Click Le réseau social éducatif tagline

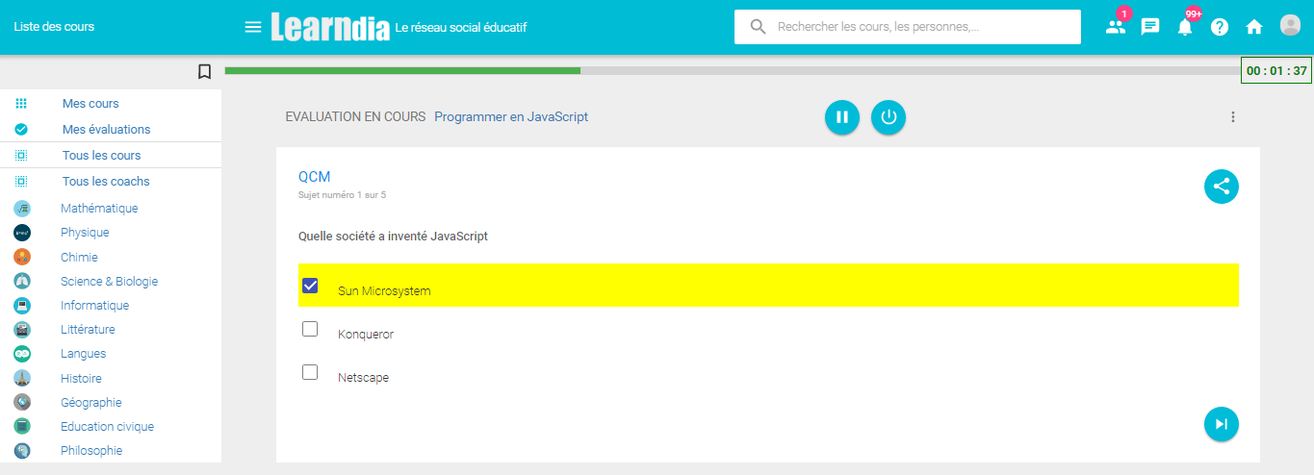coord(461,28)
